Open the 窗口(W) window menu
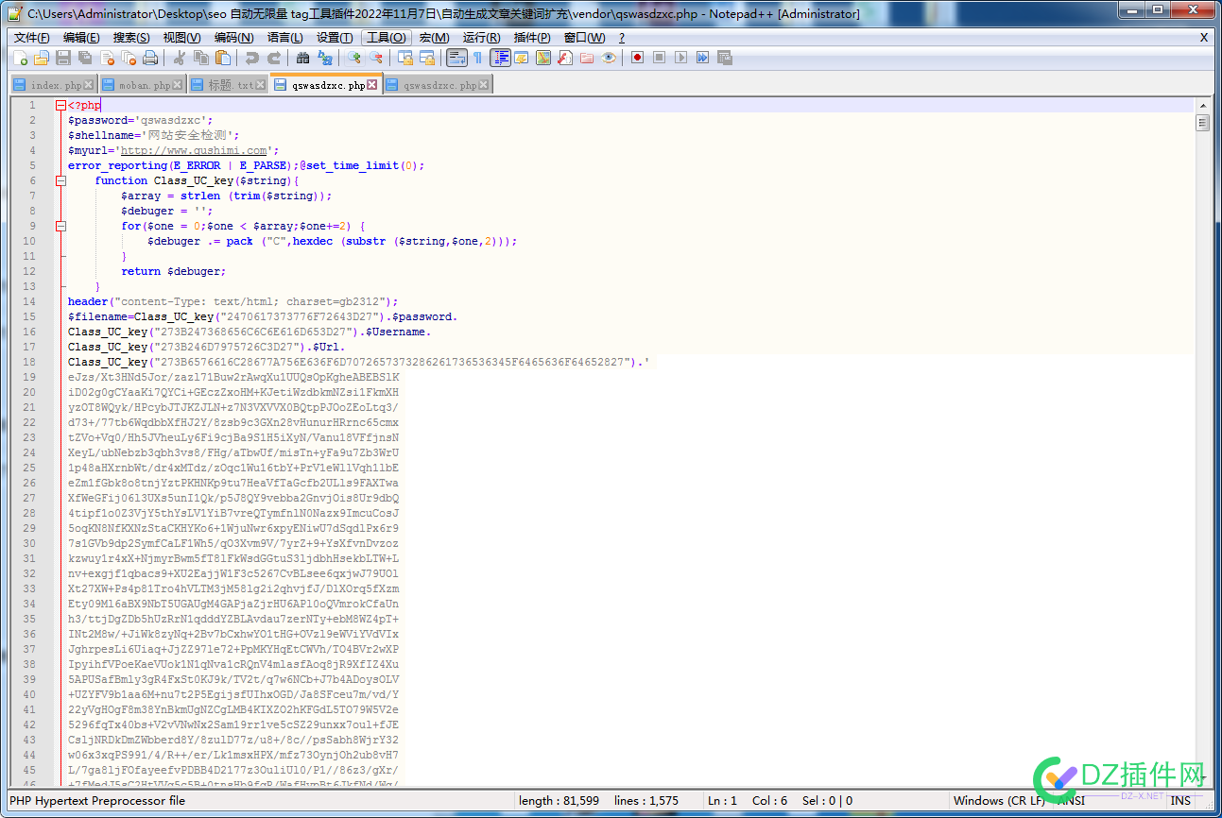Viewport: 1222px width, 818px height. pyautogui.click(x=584, y=38)
